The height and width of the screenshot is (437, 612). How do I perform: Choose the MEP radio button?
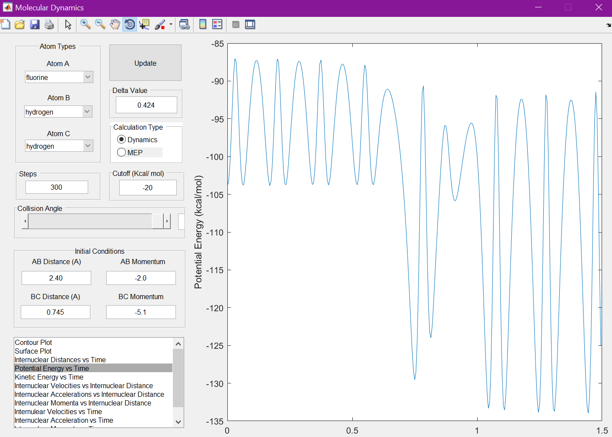point(121,153)
